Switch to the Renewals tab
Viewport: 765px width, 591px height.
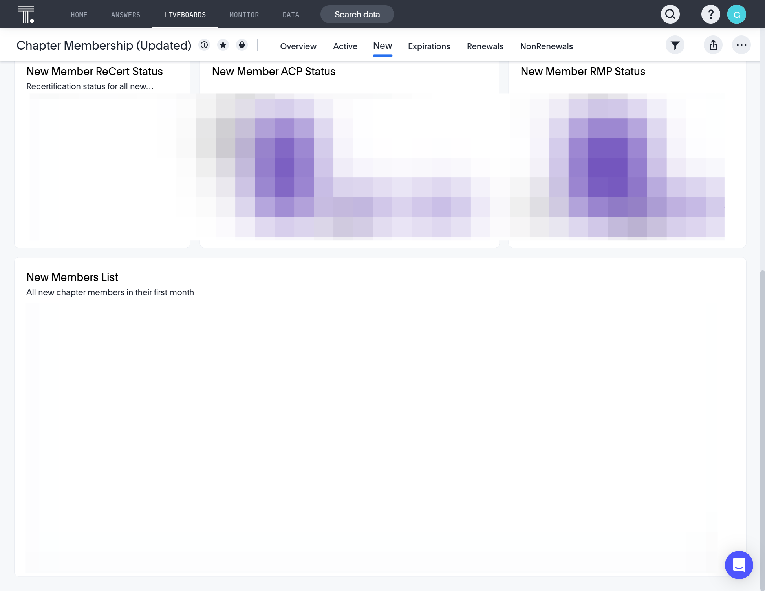485,46
